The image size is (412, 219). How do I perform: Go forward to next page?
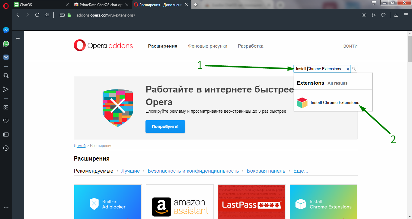tap(27, 15)
